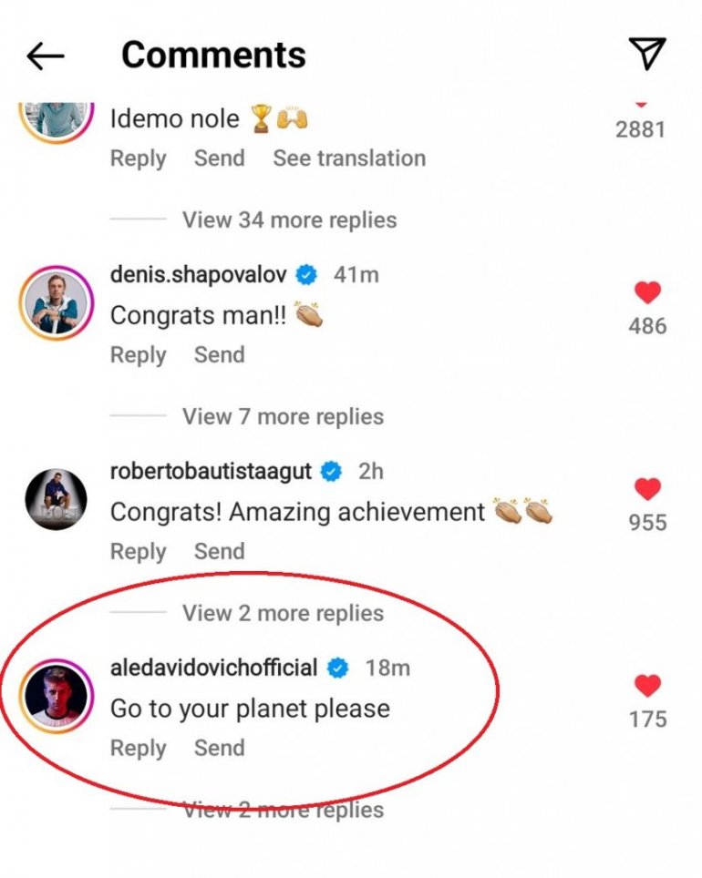This screenshot has height=878, width=702.
Task: Like denis.shapovalov's comment with the heart
Action: point(647,292)
